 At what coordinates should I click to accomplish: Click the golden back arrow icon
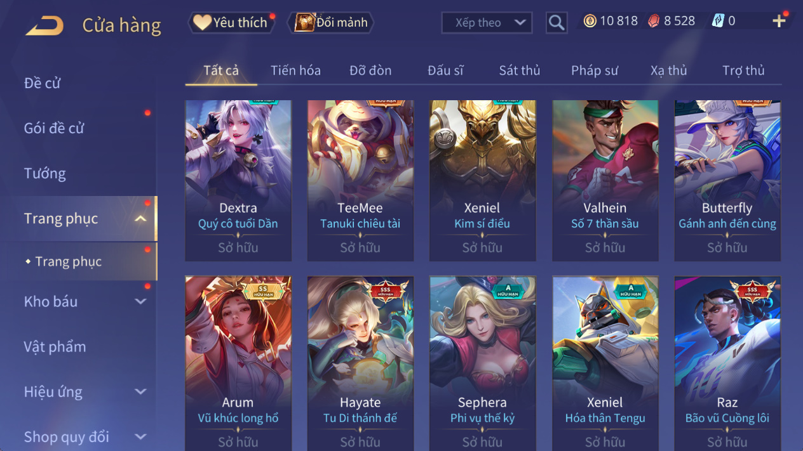44,25
